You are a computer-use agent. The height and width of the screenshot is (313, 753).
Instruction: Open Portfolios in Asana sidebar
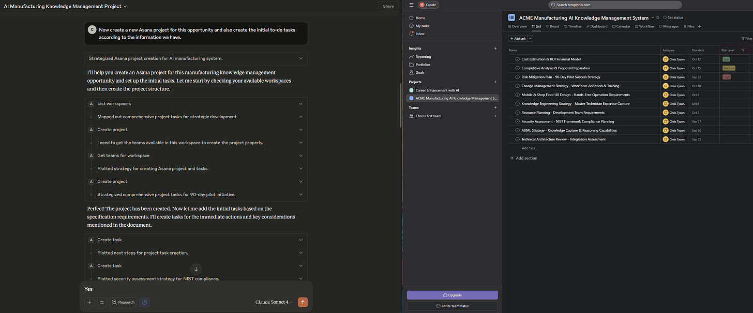coord(423,65)
